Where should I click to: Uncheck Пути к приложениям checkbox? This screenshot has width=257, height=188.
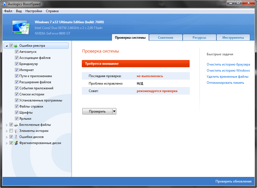[x=17, y=76]
